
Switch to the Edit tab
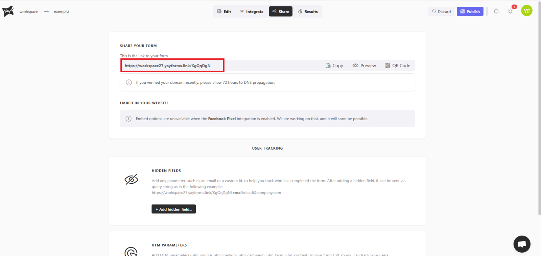pos(224,11)
